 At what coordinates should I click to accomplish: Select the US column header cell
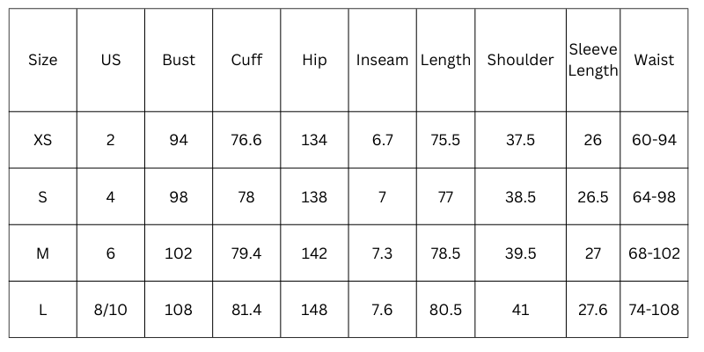coord(111,60)
